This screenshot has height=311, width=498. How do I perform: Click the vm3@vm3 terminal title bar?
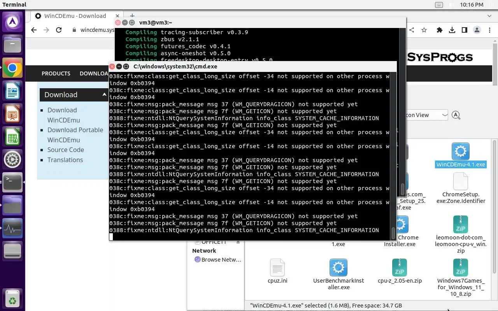(260, 23)
